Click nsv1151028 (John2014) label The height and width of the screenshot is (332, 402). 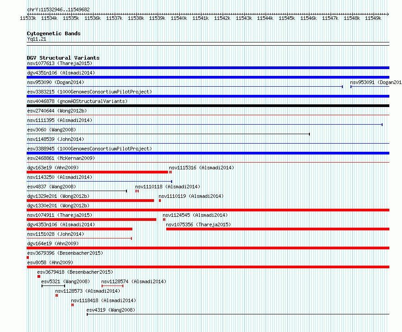(x=56, y=234)
